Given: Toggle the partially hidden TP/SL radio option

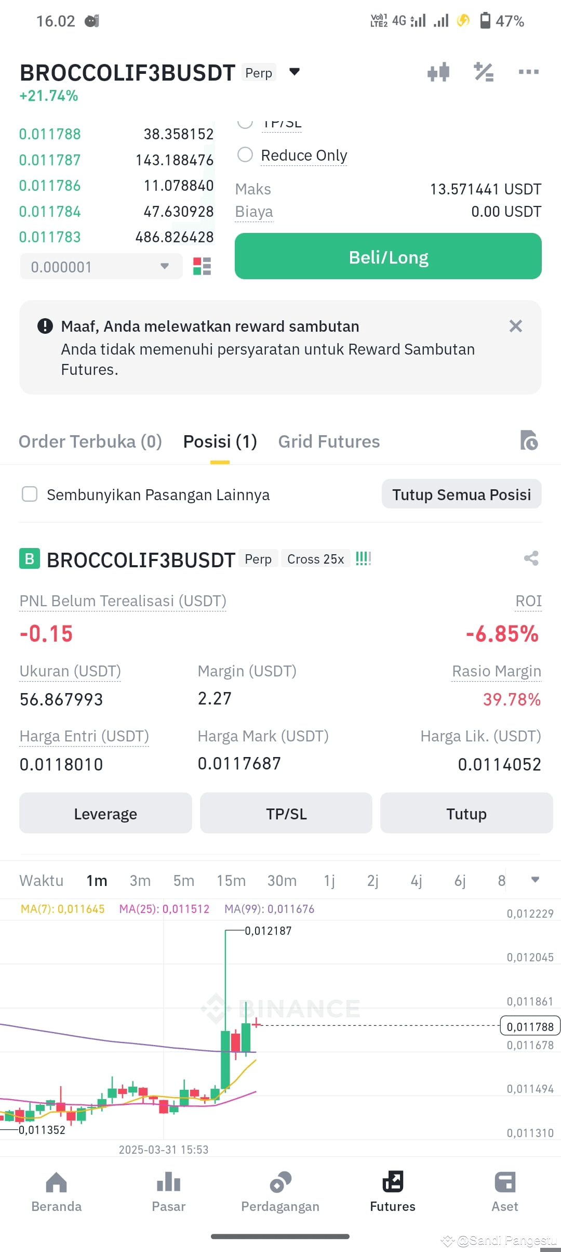Looking at the screenshot, I should pyautogui.click(x=245, y=124).
